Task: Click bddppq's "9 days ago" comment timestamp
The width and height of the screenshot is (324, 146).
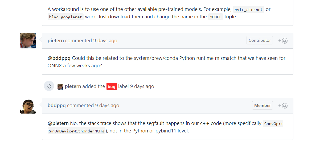Action: pos(107,106)
